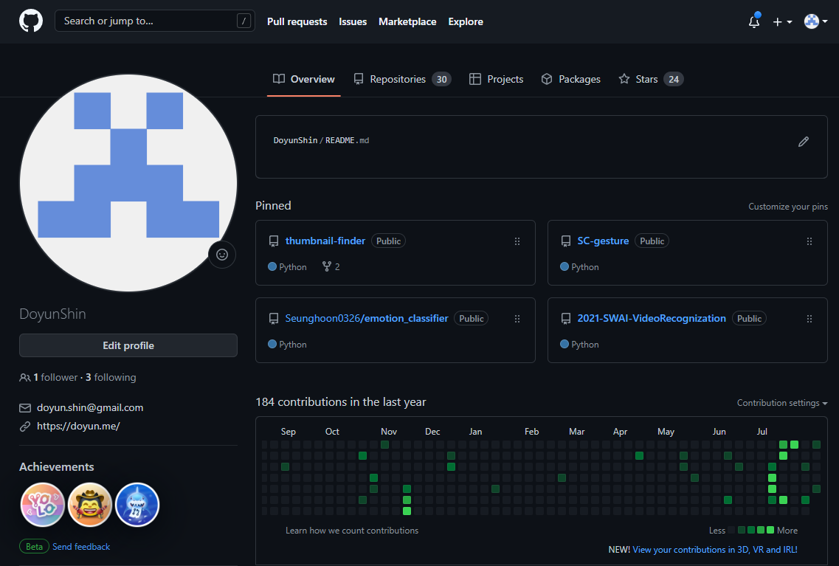The width and height of the screenshot is (839, 566).
Task: Select the Pull Shark achievement badge
Action: [x=137, y=505]
